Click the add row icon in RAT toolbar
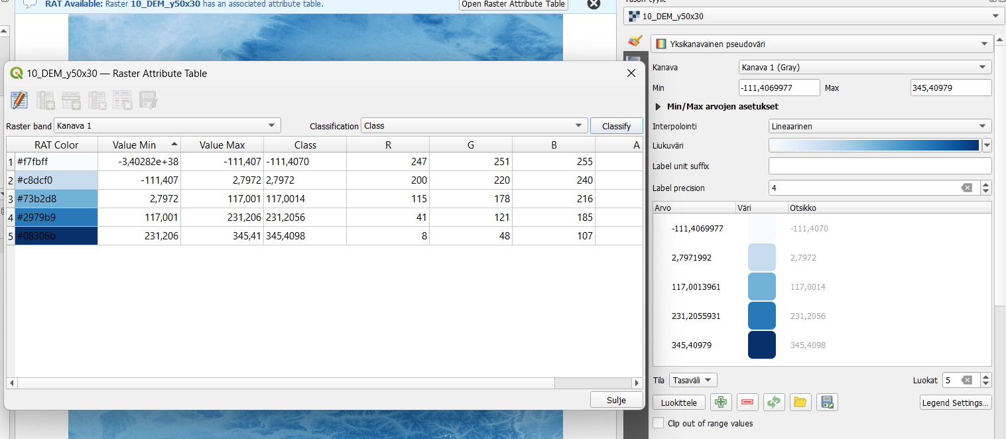 (x=71, y=100)
